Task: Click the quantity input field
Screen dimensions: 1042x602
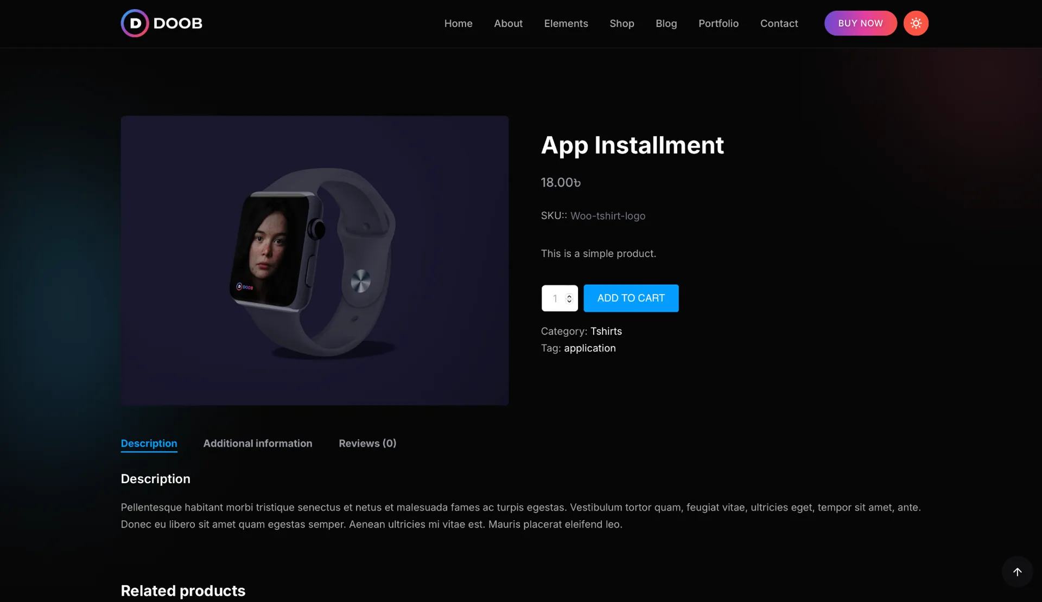Action: 554,298
